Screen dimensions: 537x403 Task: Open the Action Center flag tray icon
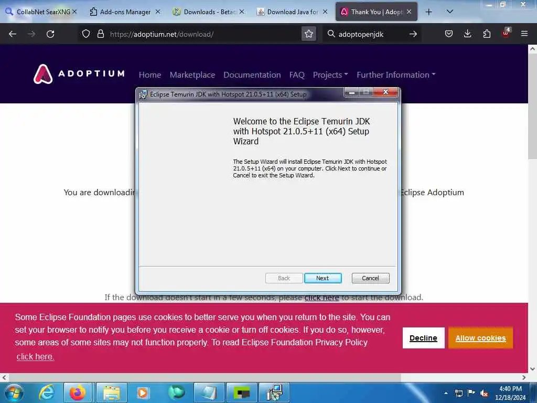click(471, 393)
